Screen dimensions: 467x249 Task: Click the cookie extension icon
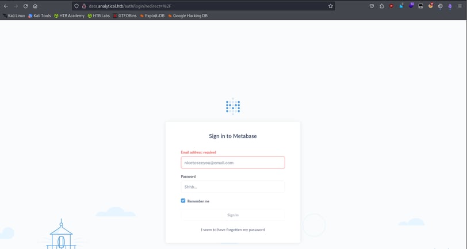[430, 5]
